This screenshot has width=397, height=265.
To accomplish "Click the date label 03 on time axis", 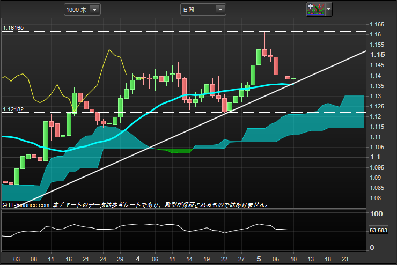I will click(x=17, y=259).
